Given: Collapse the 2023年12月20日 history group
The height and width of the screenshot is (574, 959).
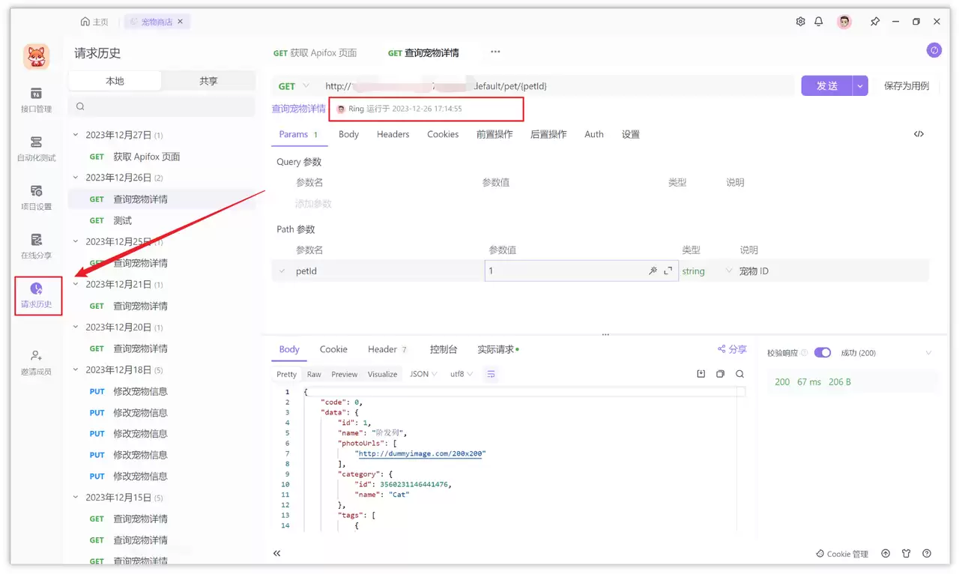Looking at the screenshot, I should 75,327.
